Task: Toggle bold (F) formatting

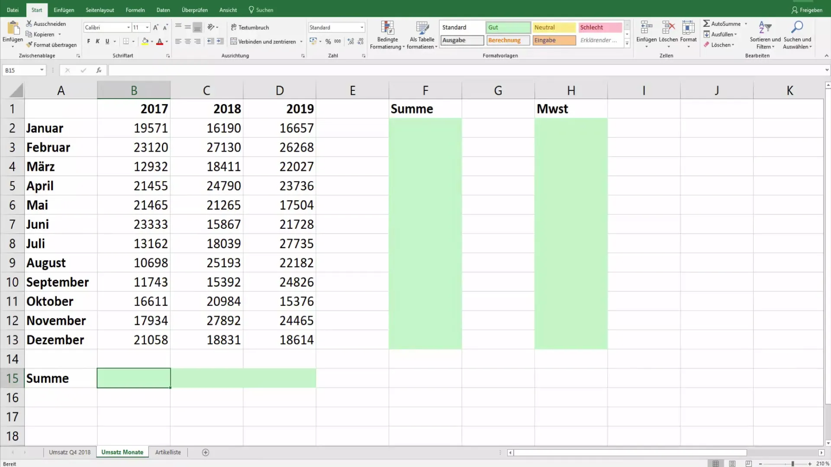Action: coord(89,42)
